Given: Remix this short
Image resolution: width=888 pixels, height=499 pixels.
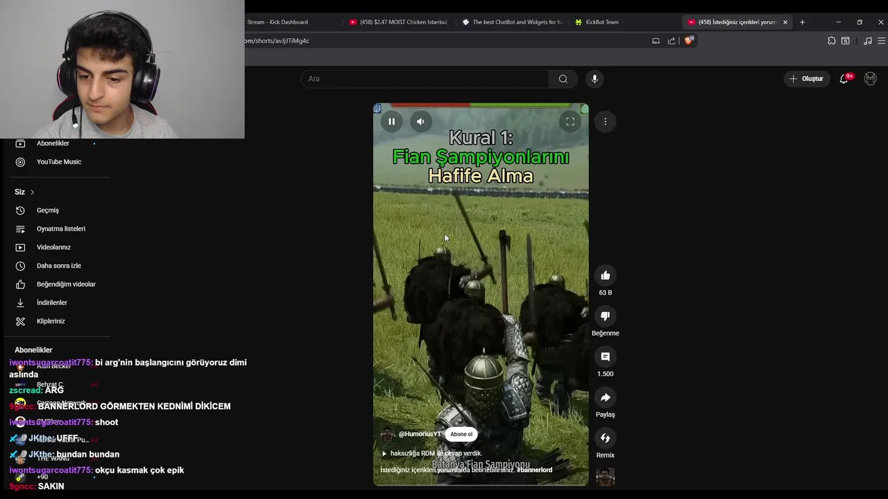Looking at the screenshot, I should click(x=605, y=438).
